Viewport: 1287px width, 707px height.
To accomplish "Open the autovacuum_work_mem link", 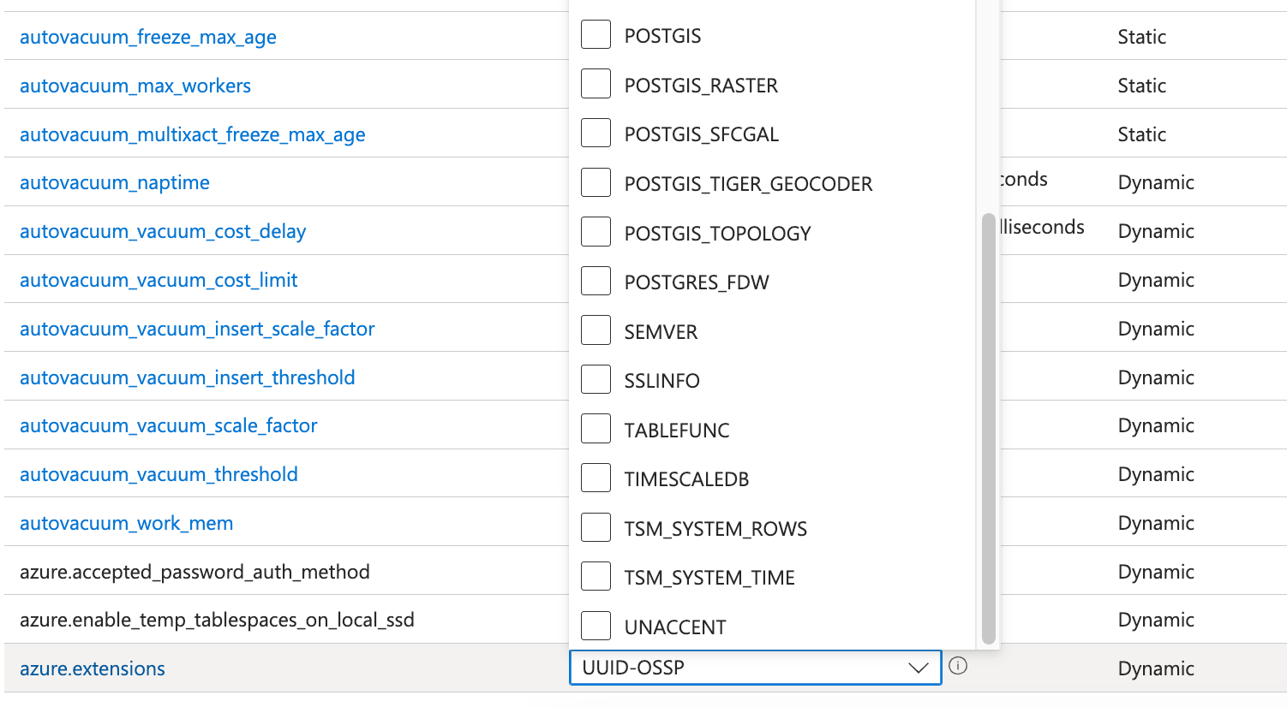I will tap(126, 523).
